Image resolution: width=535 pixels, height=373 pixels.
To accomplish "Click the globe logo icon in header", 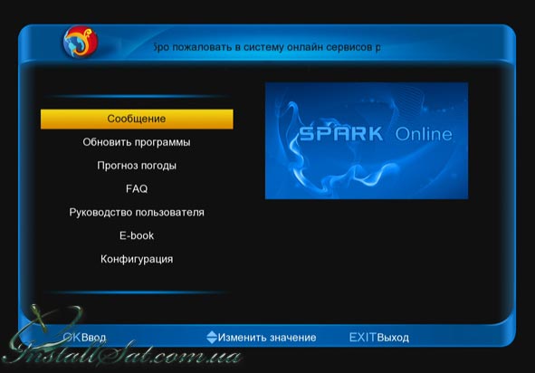I will click(81, 42).
